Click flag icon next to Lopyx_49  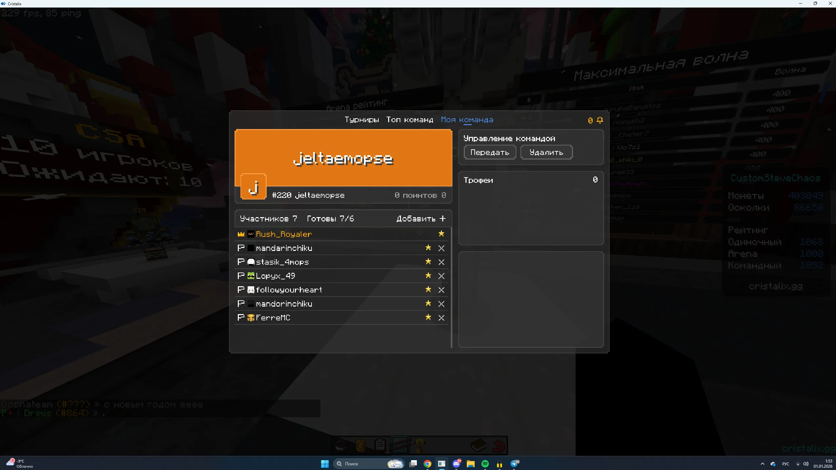tap(241, 276)
